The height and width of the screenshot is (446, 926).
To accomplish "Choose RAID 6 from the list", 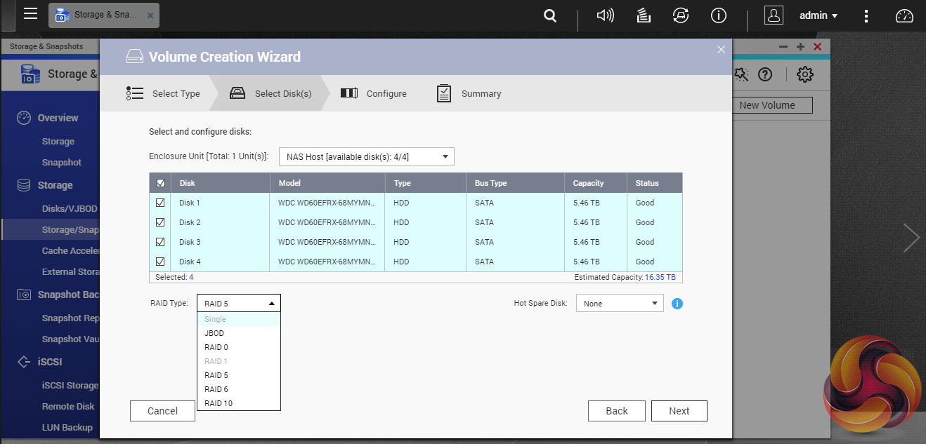I will [x=216, y=389].
